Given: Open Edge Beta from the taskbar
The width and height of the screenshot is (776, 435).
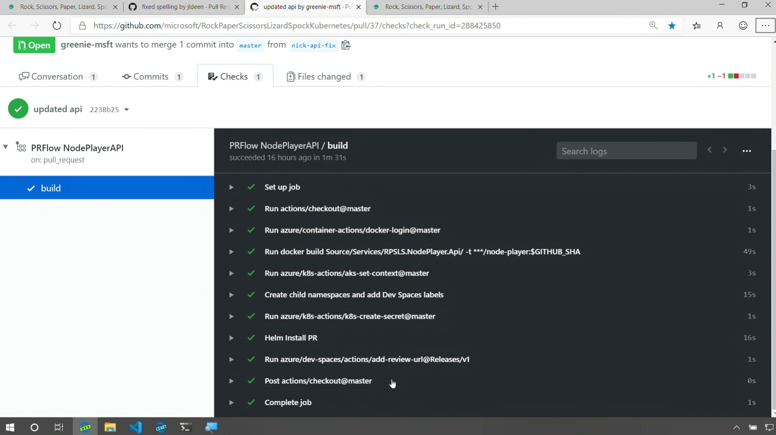Looking at the screenshot, I should tap(161, 427).
